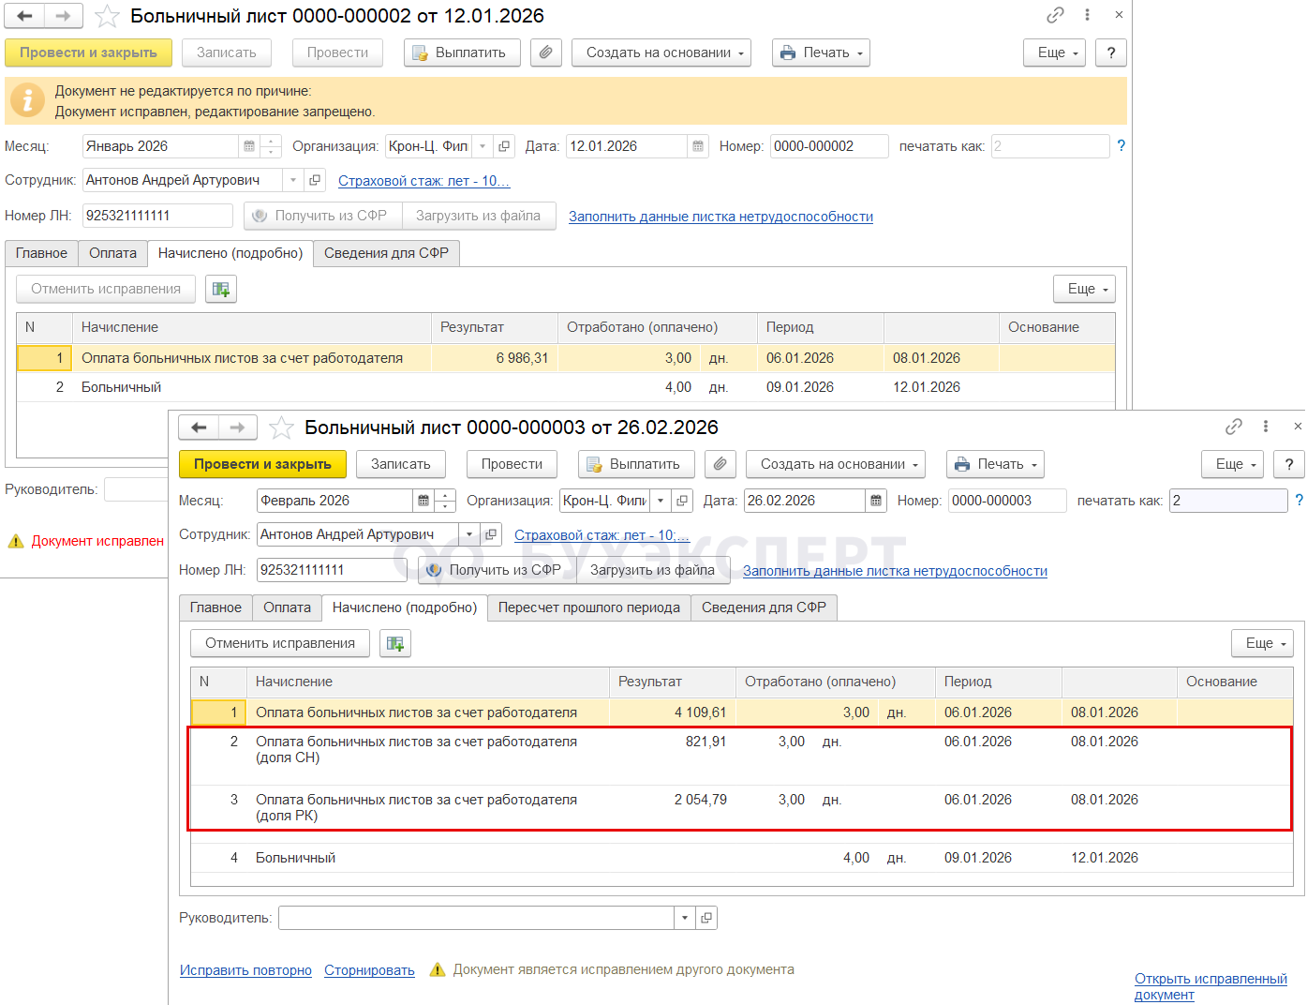
Task: Expand the Сотрудник dropdown for Антонов Андрей Артурович
Action: [469, 534]
